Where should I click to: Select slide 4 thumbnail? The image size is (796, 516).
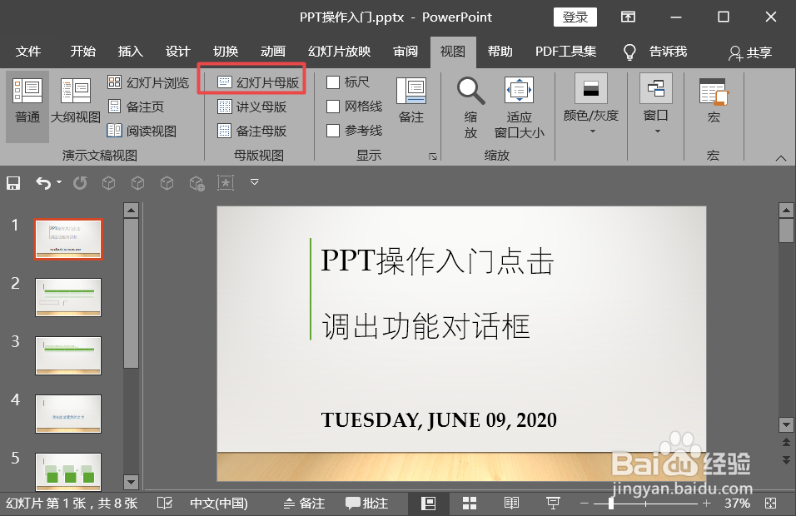tap(68, 414)
